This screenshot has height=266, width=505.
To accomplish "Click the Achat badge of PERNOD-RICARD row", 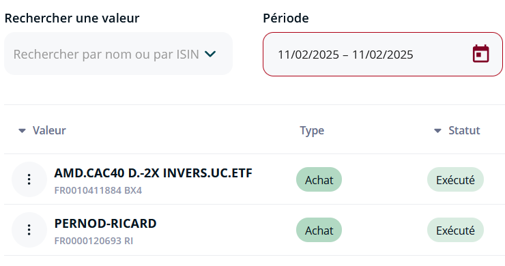I will 319,231.
